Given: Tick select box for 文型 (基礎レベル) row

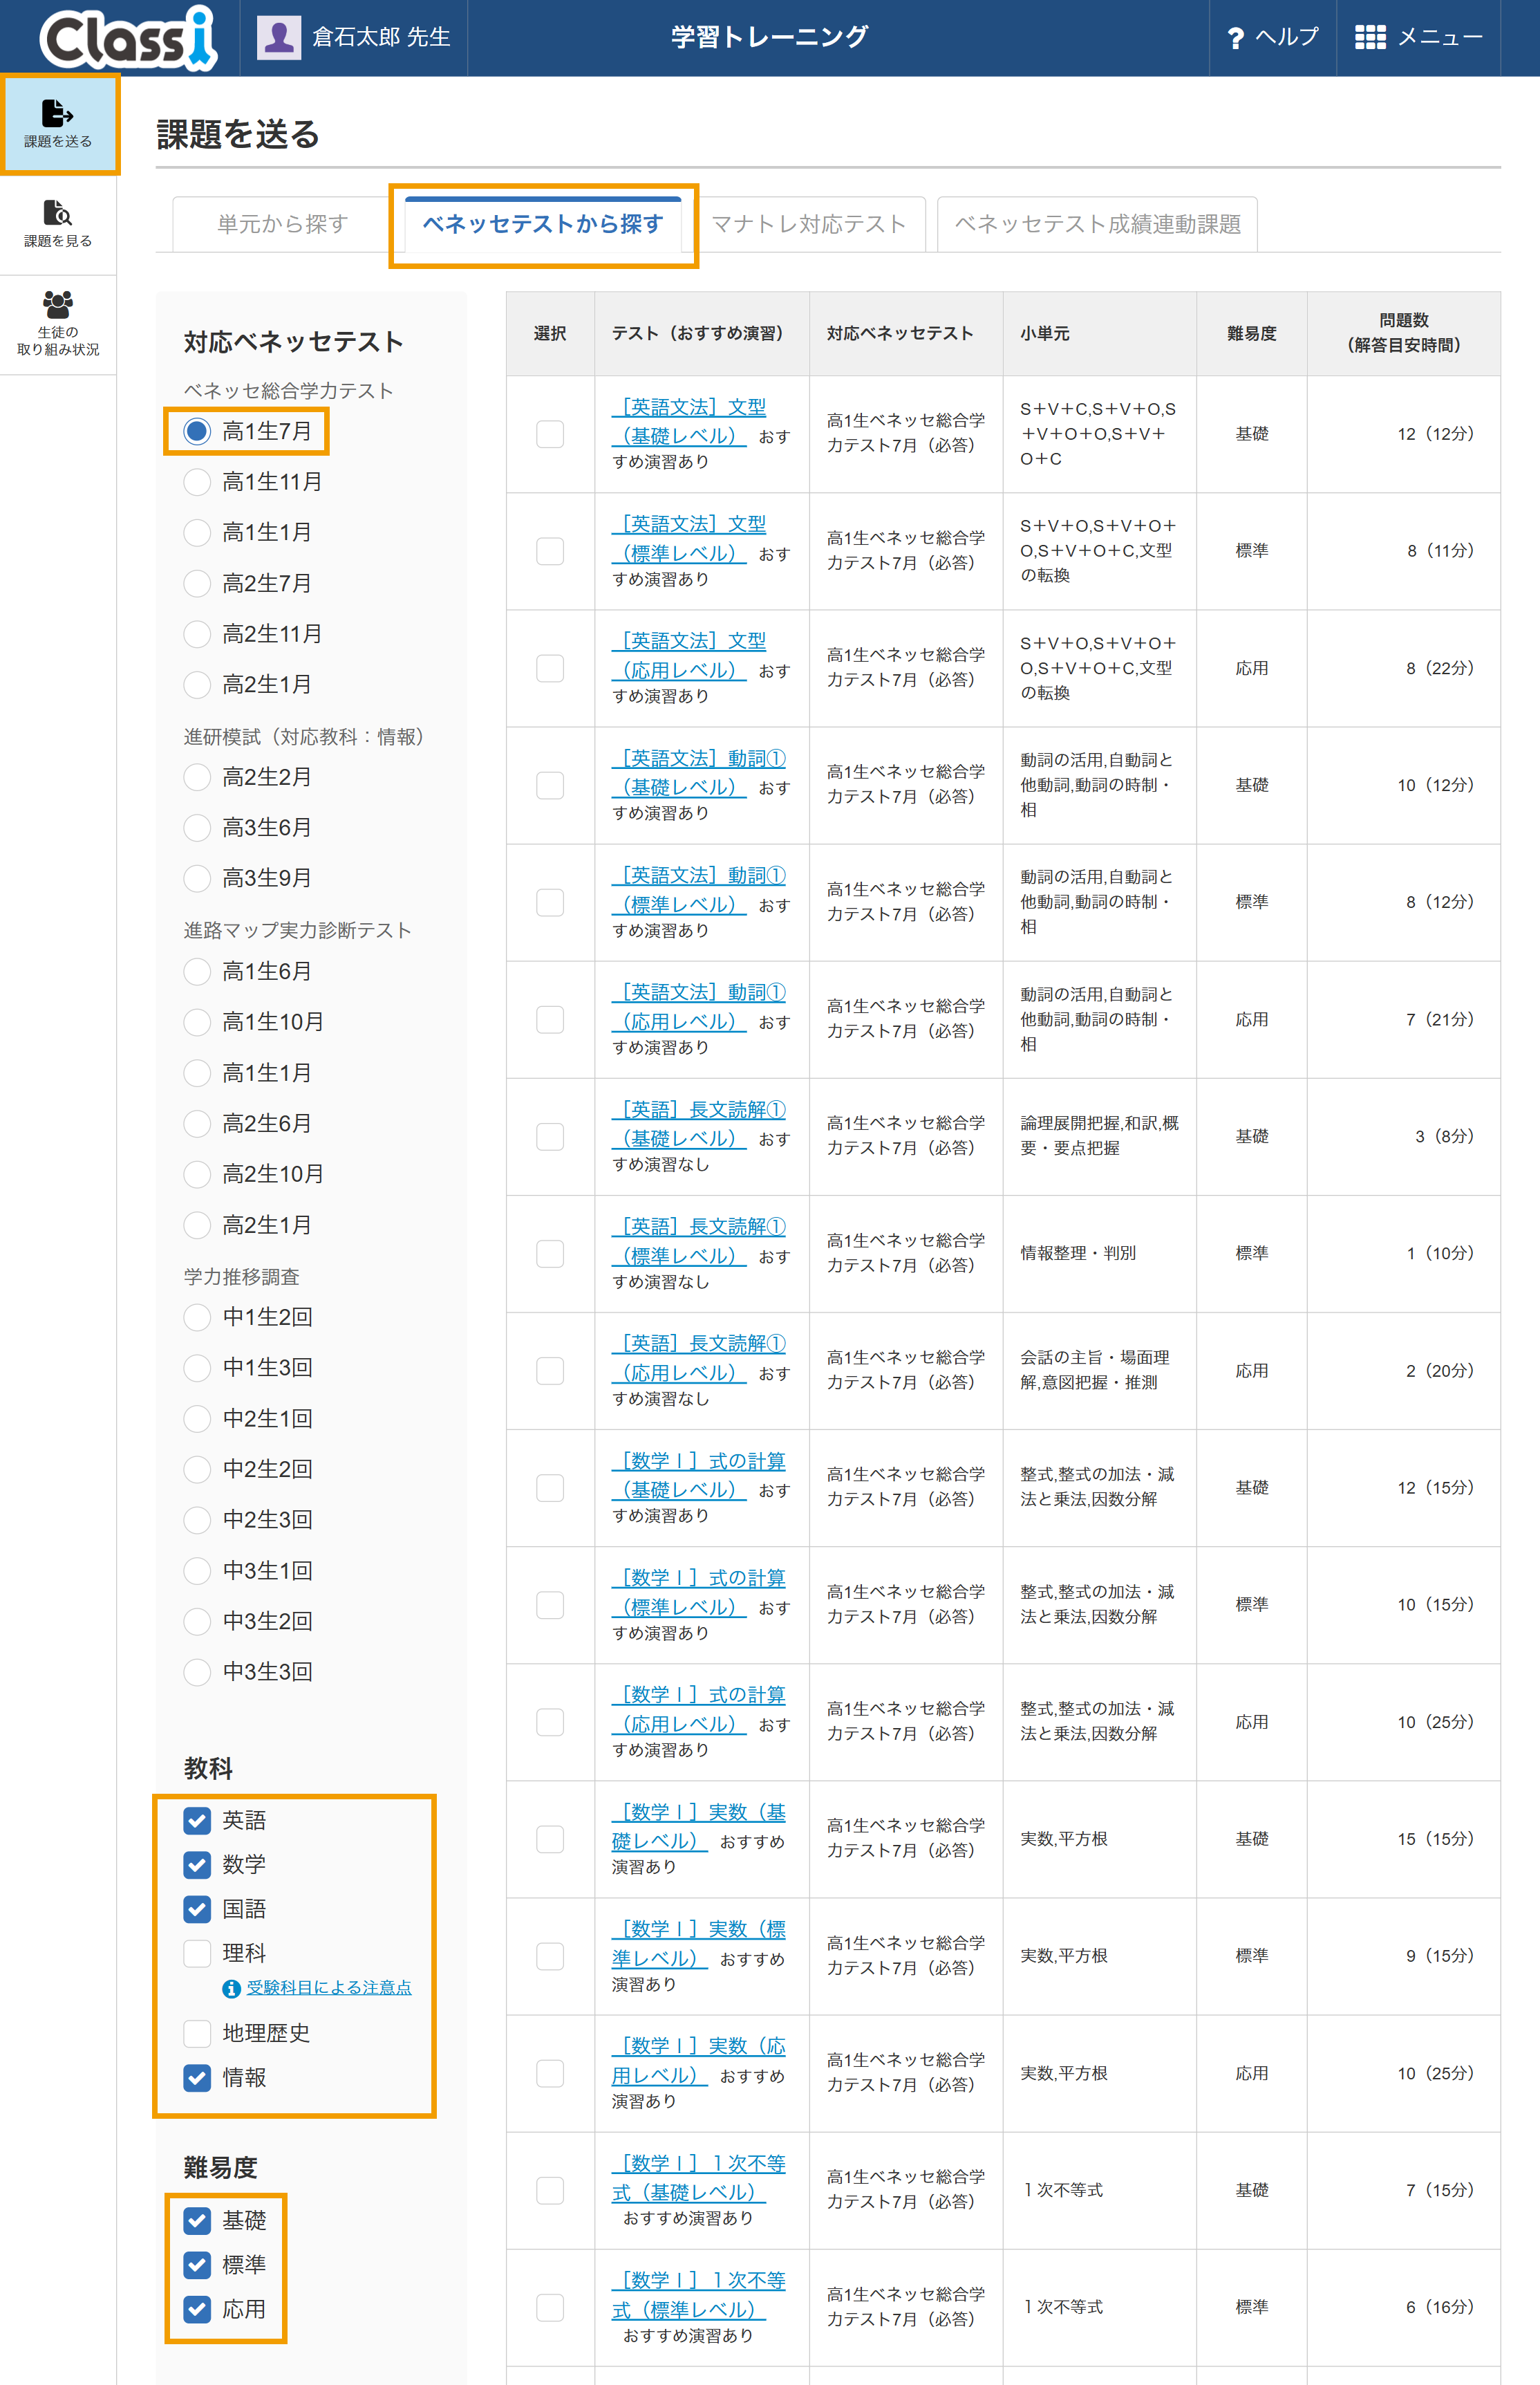Looking at the screenshot, I should coord(550,434).
